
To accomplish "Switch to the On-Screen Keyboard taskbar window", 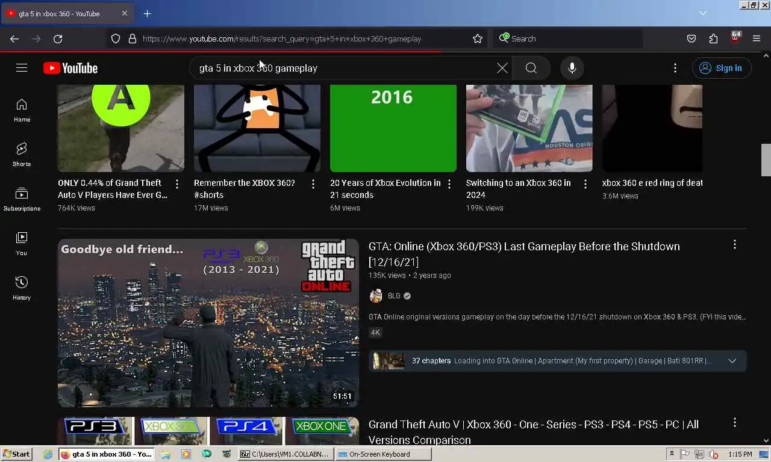I will pos(383,454).
